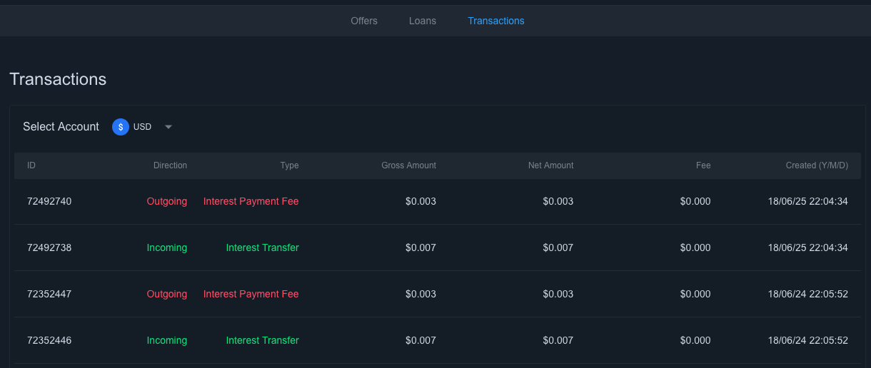Click transaction ID 72352447
871x368 pixels.
point(49,294)
